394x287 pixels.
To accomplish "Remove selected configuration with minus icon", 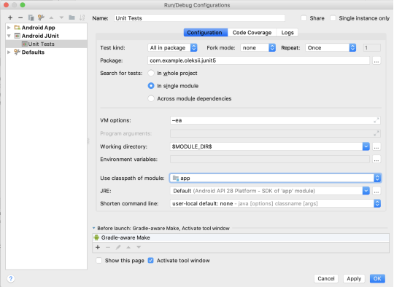I will [x=20, y=17].
